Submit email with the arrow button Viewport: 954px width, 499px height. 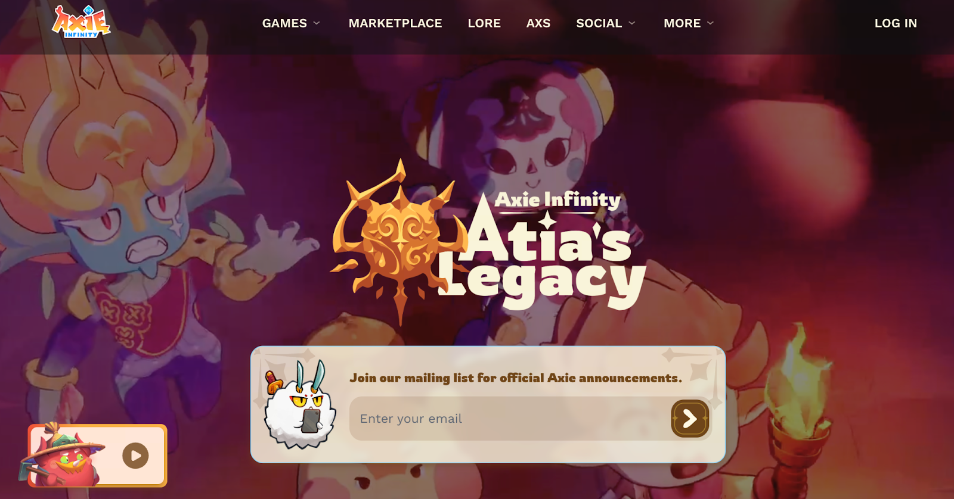[x=690, y=419]
